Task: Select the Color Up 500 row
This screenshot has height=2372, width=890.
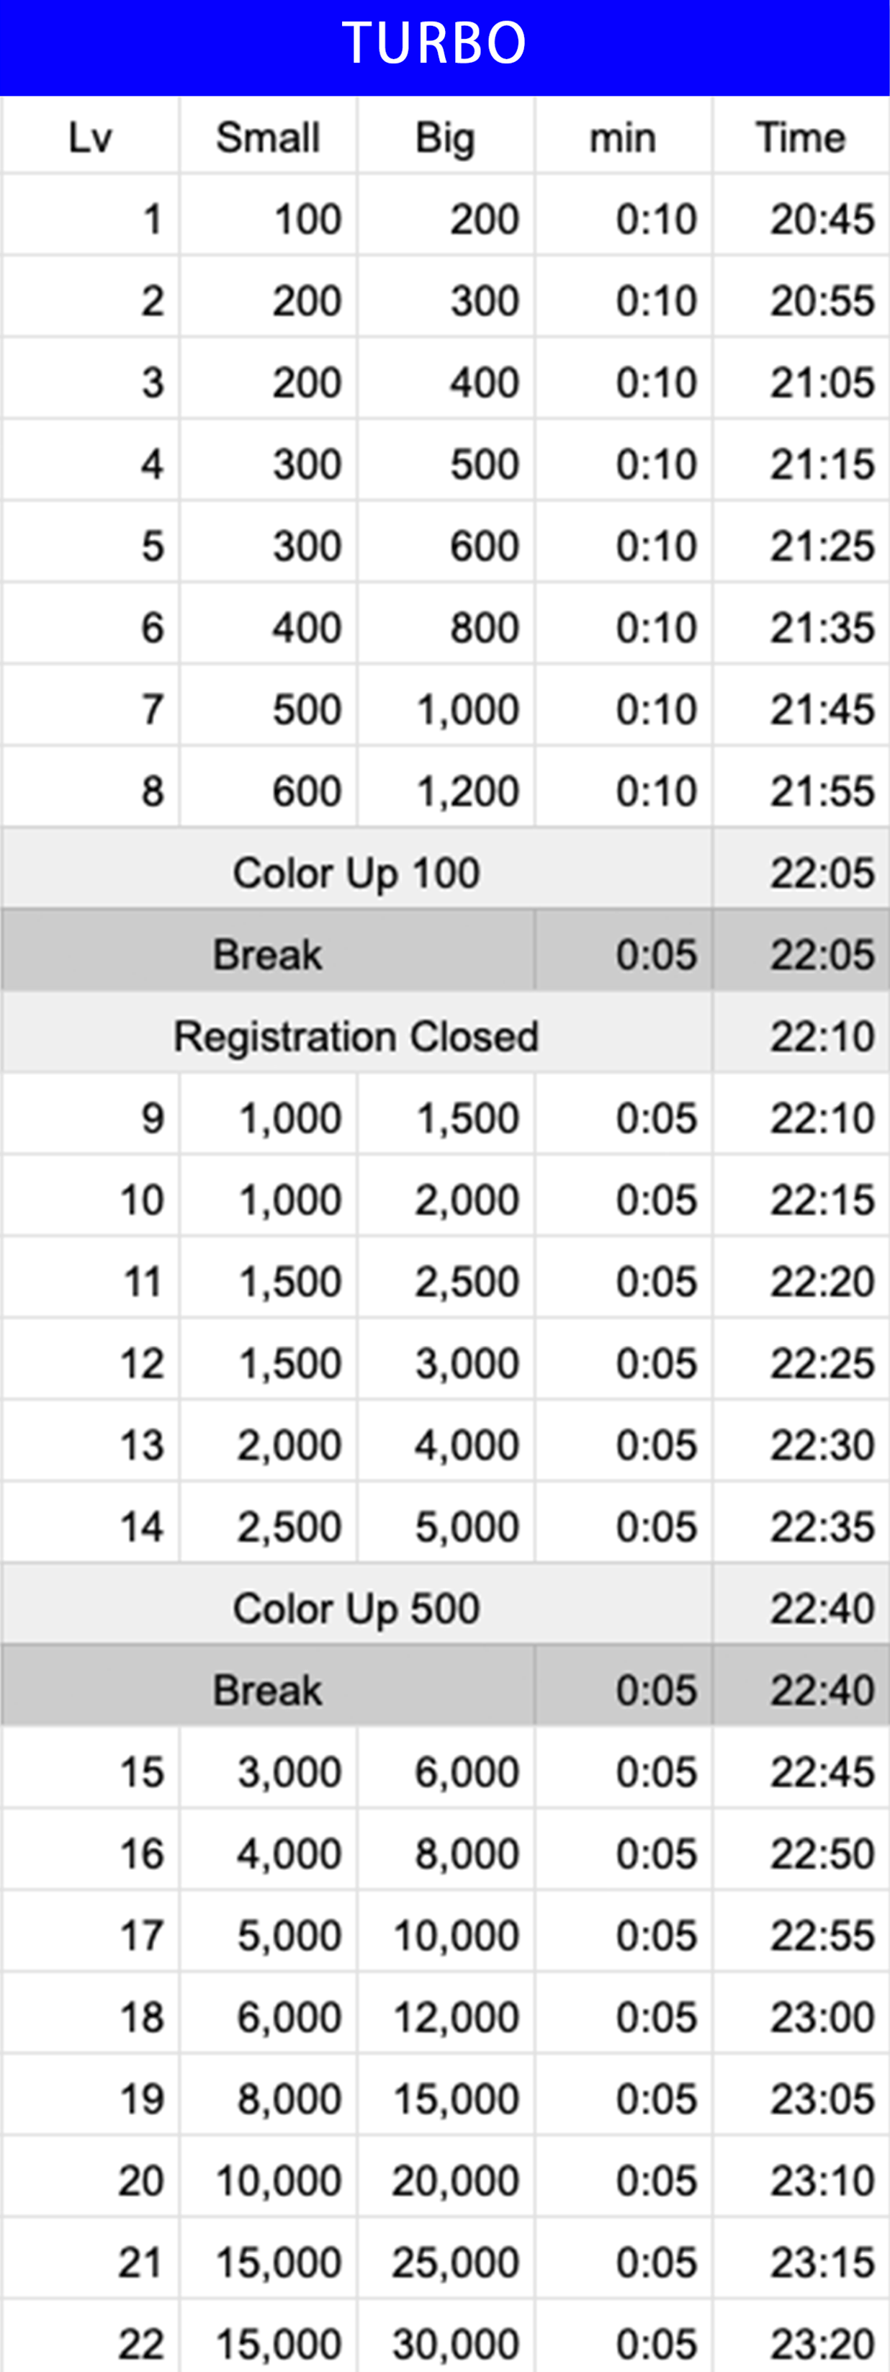Action: (x=356, y=1609)
